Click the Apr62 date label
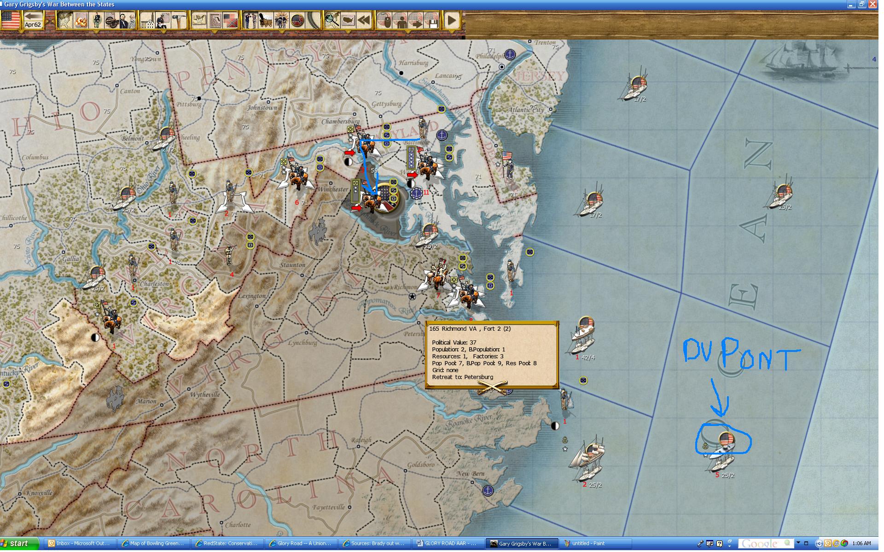Image resolution: width=884 pixels, height=552 pixels. pyautogui.click(x=33, y=25)
